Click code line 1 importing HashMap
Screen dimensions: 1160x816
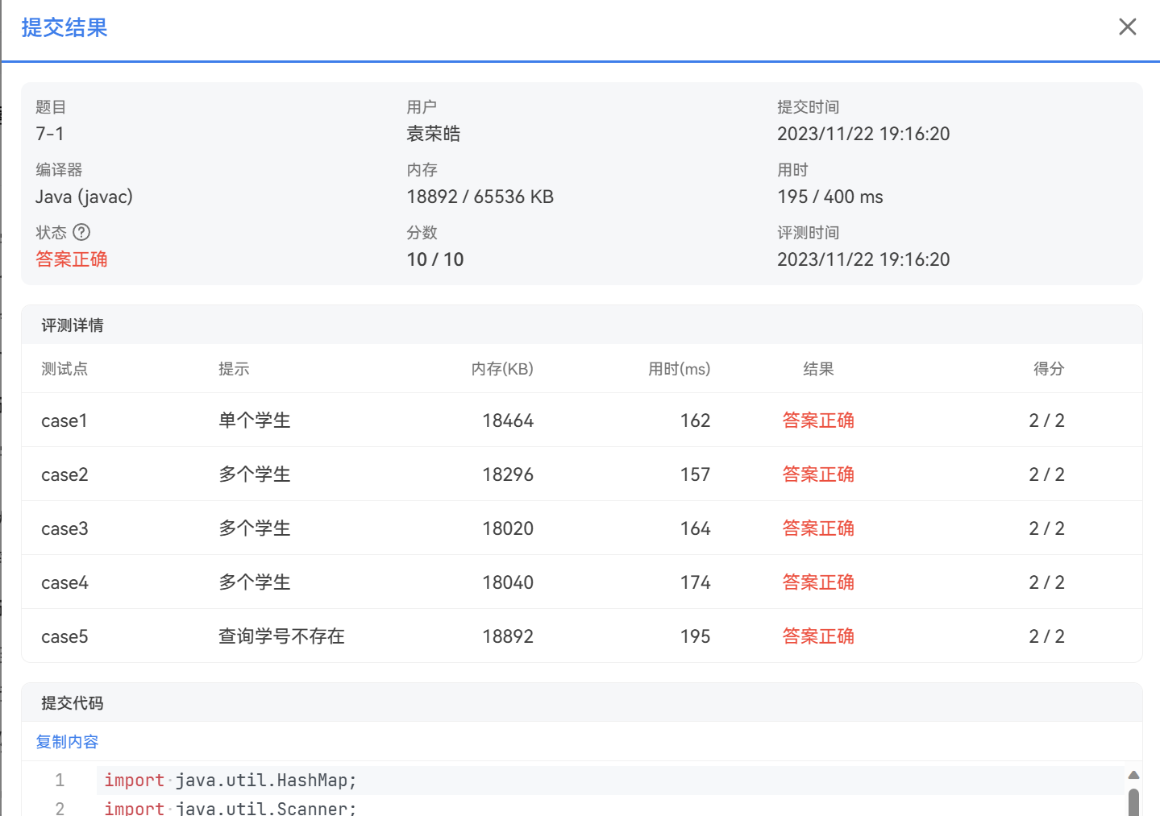(230, 780)
